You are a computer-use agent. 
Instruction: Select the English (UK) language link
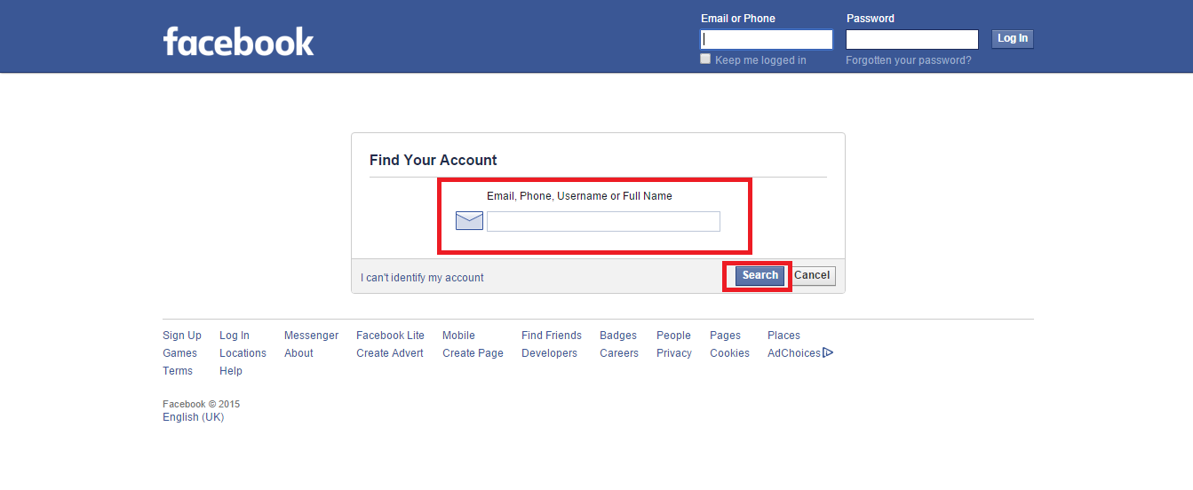[193, 417]
